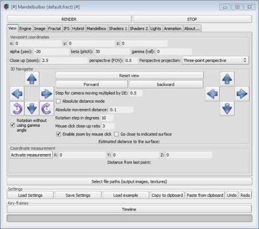
Task: Click the measurement X field
Action: [x=82, y=155]
